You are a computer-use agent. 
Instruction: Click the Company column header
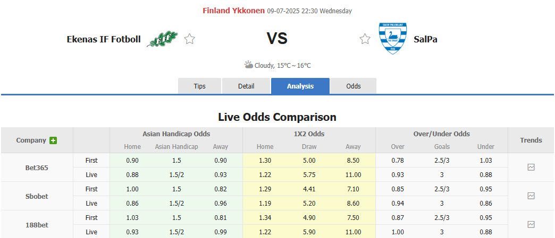click(x=31, y=140)
